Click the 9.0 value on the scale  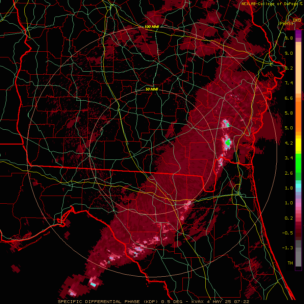pyautogui.click(x=289, y=53)
